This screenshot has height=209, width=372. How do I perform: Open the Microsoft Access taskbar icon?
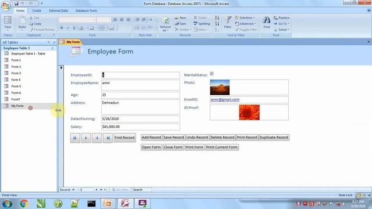[126, 204]
